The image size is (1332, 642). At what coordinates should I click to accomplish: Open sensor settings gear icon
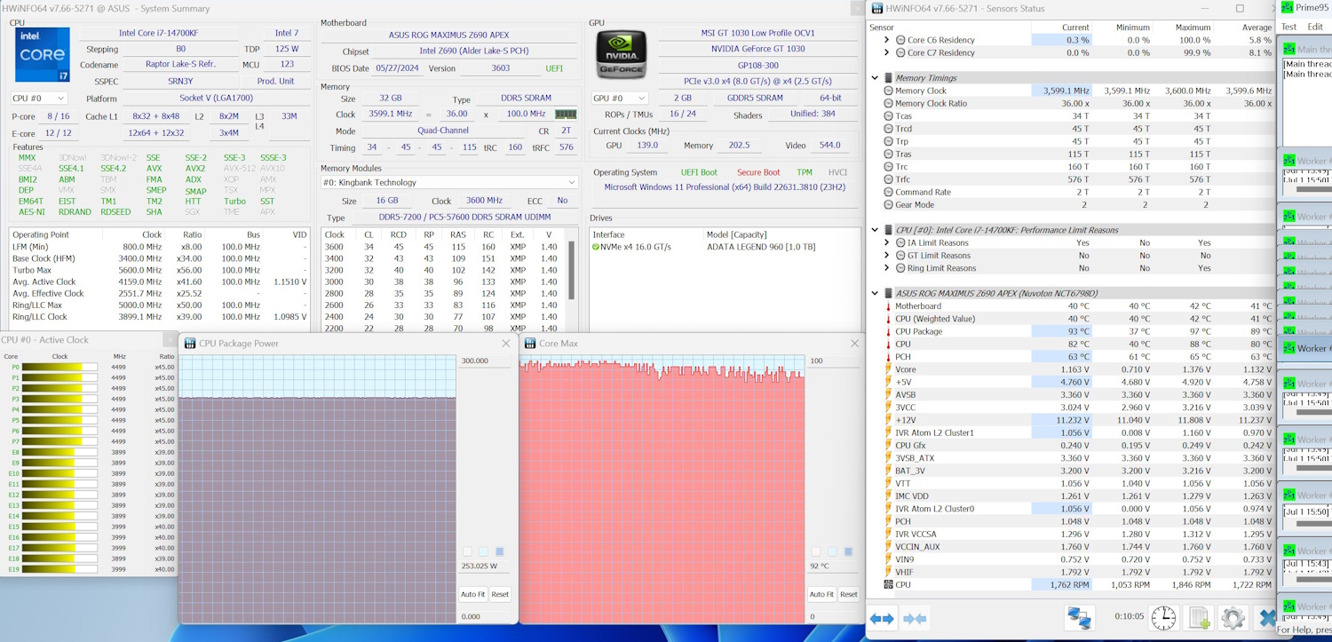click(1232, 618)
